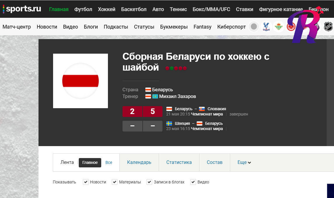The height and width of the screenshot is (198, 334).
Task: Go to Главная in top navigation
Action: point(59,9)
